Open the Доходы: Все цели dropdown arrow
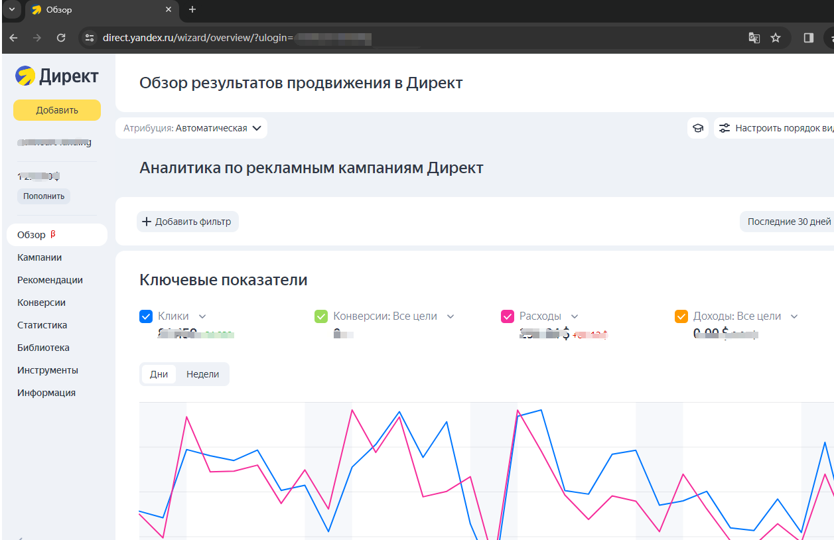This screenshot has width=834, height=540. pyautogui.click(x=794, y=316)
